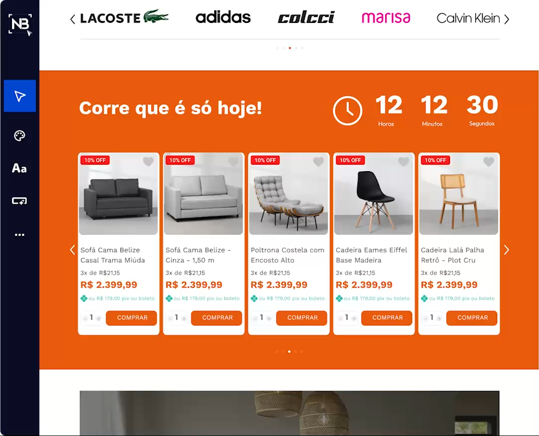Select the active white product carousel dot
Image resolution: width=539 pixels, height=436 pixels.
tap(289, 351)
